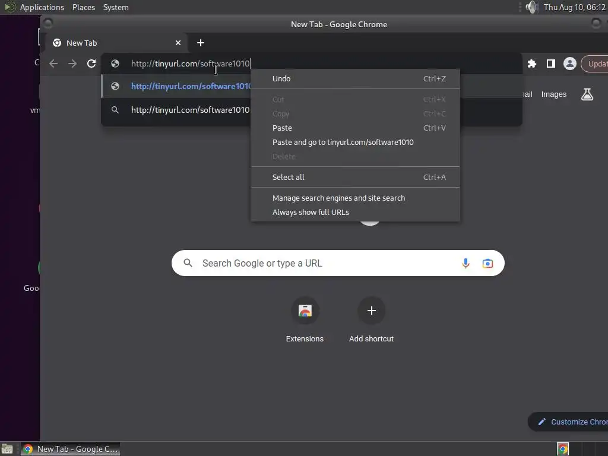Open the profile avatar icon

569,64
